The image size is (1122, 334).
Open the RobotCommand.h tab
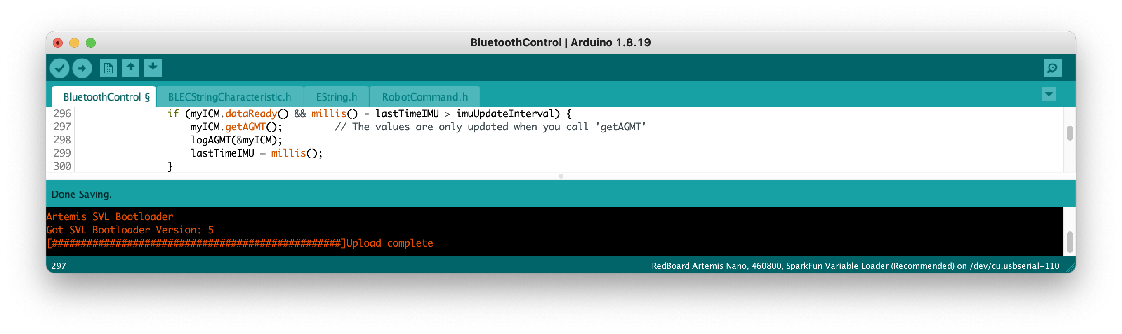425,96
